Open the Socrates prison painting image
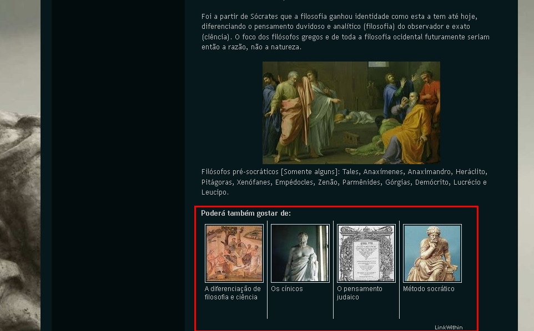The image size is (534, 331). click(351, 113)
